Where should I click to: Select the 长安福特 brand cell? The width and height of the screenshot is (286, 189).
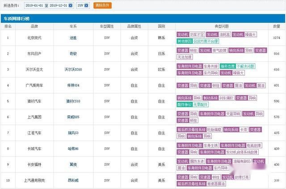(x=34, y=164)
